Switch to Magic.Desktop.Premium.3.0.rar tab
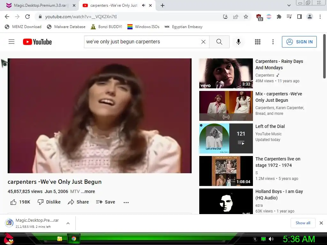Image resolution: width=327 pixels, height=245 pixels. 40,5
